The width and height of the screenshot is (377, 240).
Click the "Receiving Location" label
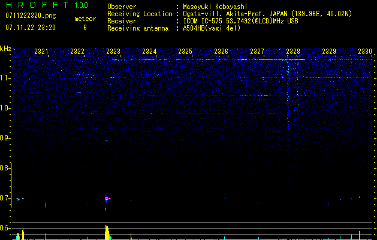140,14
